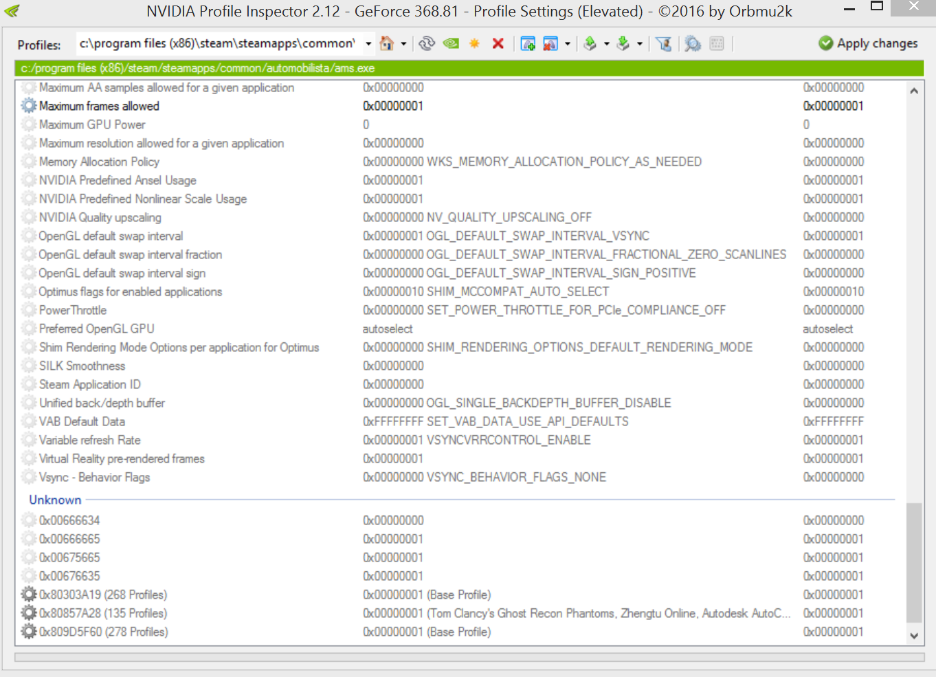The height and width of the screenshot is (677, 936).
Task: Open the import profiles dropdown arrow
Action: (640, 44)
